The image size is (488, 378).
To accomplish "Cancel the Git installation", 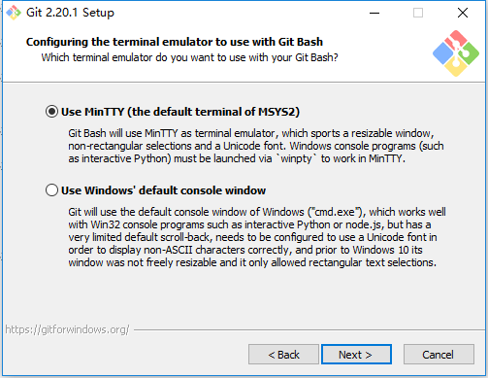I will coord(439,355).
